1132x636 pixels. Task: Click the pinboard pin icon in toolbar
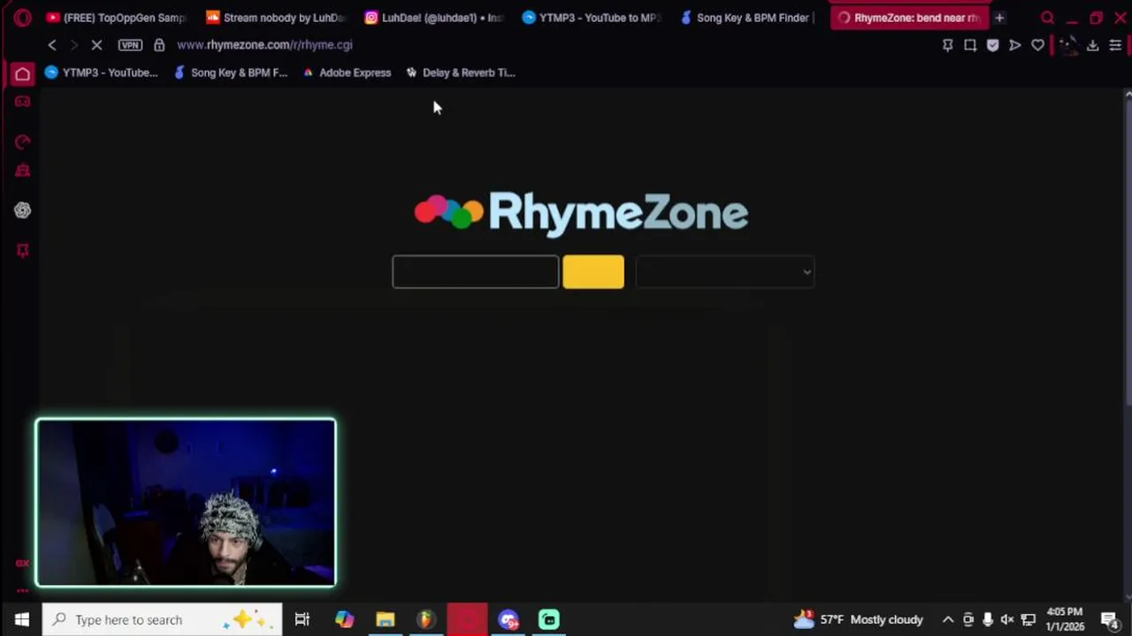(x=947, y=45)
